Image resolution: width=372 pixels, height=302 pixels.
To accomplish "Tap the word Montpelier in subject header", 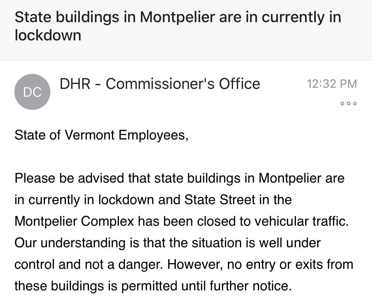I will 177,17.
